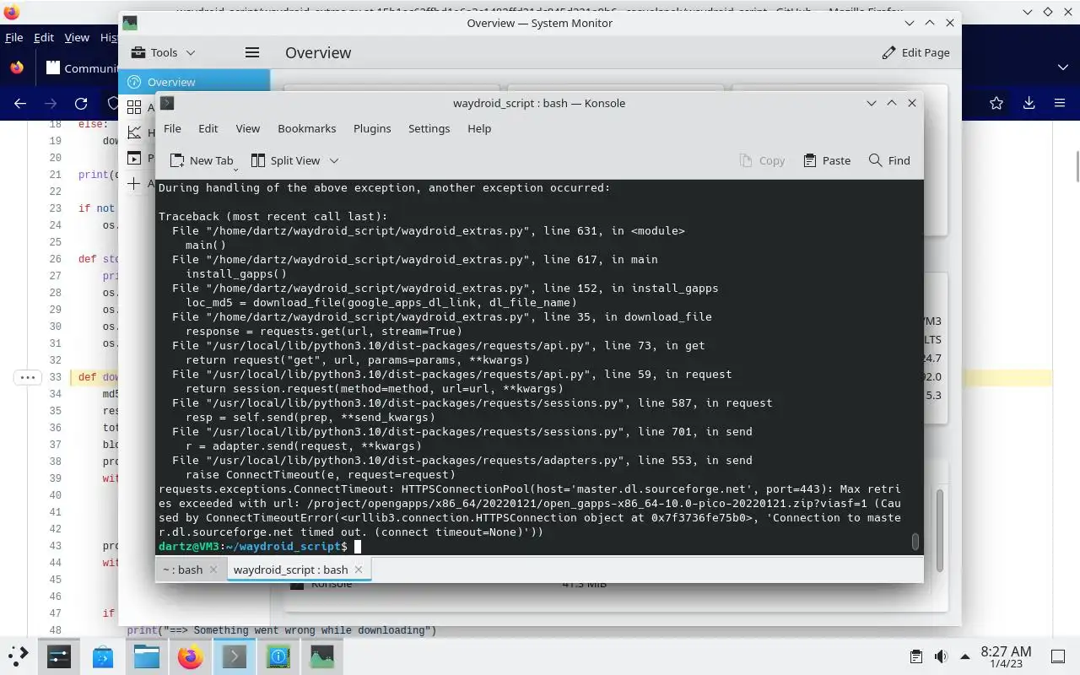Open the Konsole View menu

[247, 128]
